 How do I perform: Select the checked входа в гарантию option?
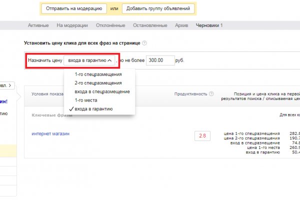[93, 108]
